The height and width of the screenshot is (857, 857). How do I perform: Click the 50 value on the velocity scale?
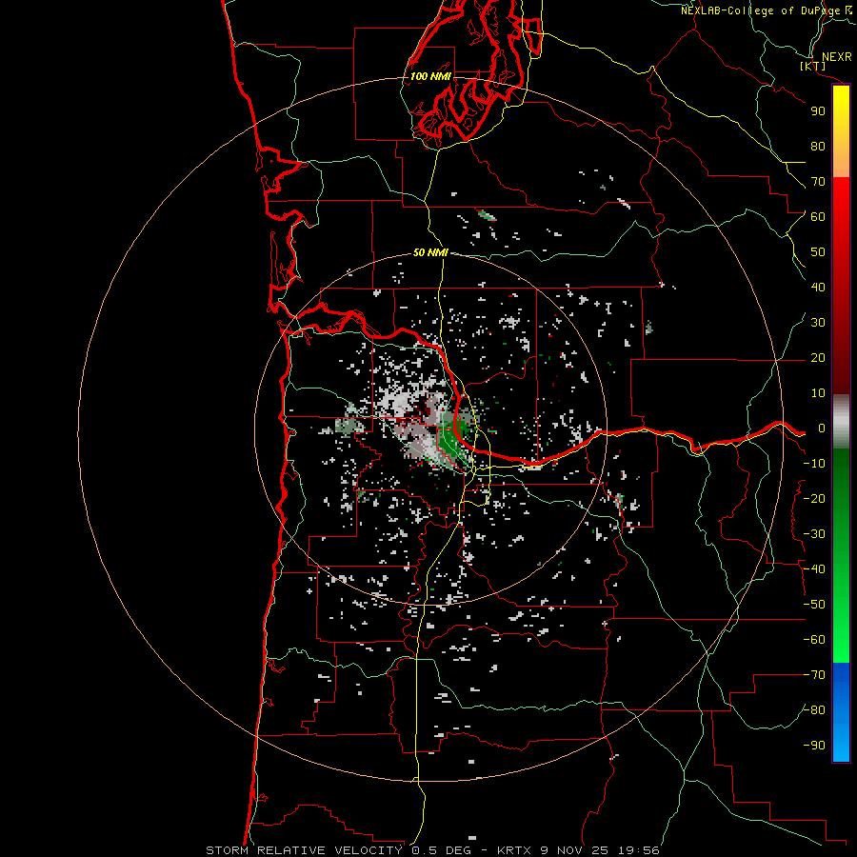(x=818, y=252)
